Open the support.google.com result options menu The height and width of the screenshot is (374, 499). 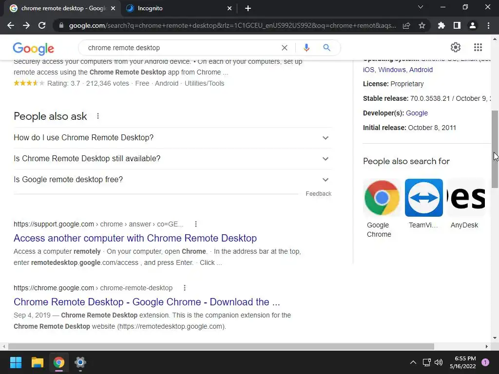[x=196, y=224]
